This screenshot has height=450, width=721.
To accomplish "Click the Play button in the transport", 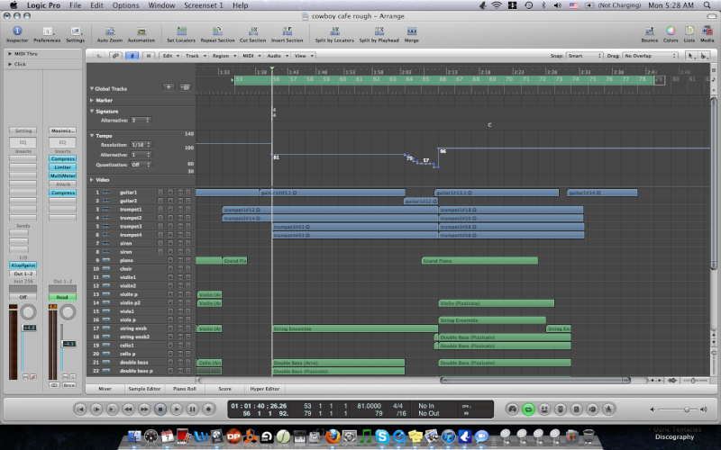I will tap(176, 409).
